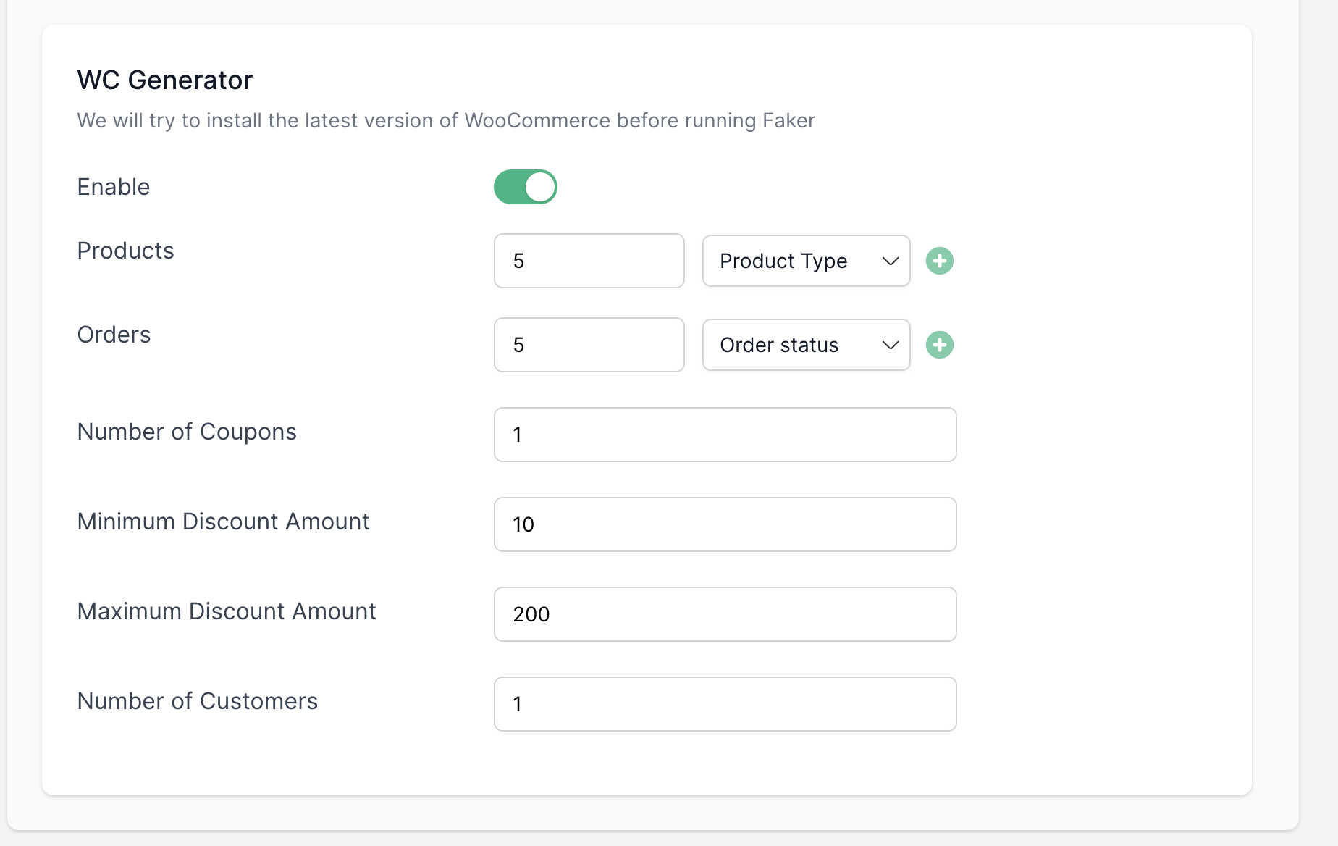1338x846 pixels.
Task: Click into the Number of Coupons field
Action: pos(725,435)
